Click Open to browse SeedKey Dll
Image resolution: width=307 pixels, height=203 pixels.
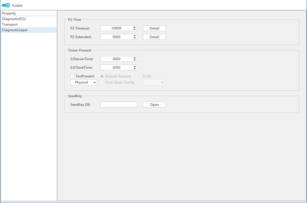pos(154,105)
